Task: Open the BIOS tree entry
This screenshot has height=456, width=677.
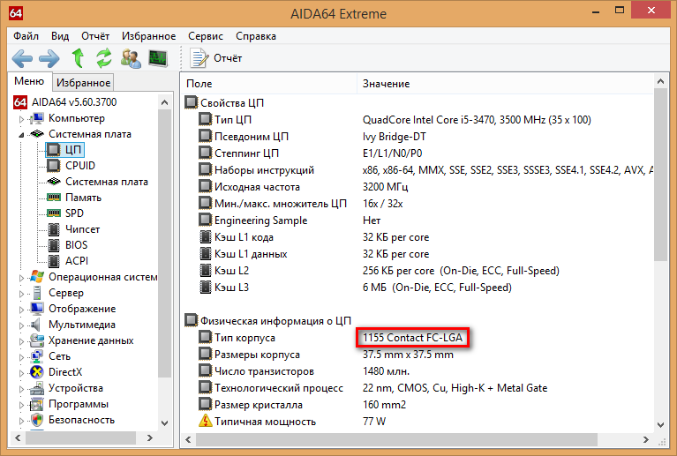Action: (77, 245)
